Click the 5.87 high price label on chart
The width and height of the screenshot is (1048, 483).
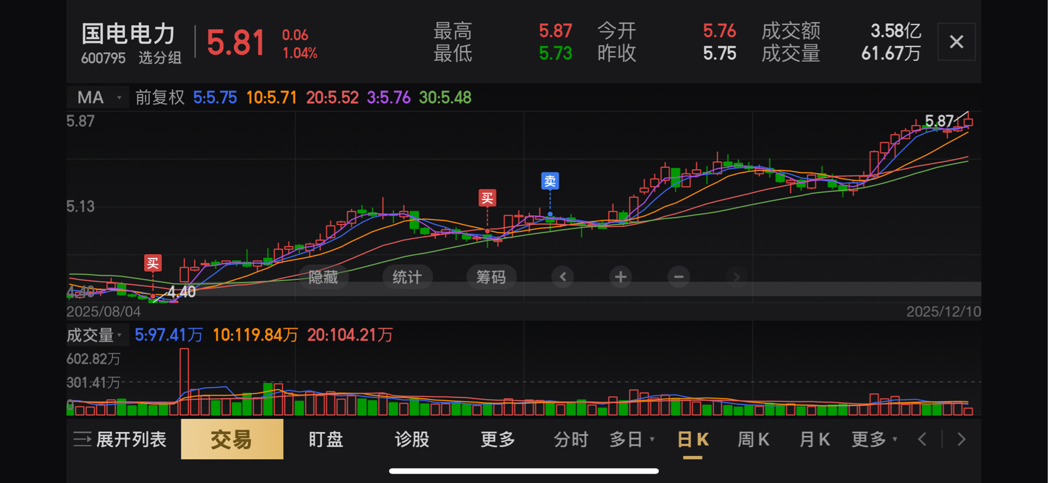click(x=939, y=121)
